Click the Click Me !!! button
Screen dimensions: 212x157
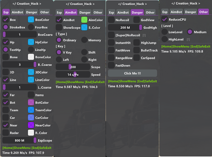[132, 73]
